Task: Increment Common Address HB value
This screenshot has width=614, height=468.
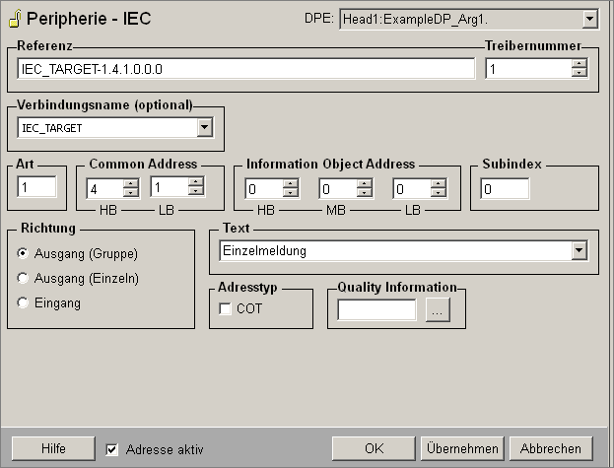Action: (130, 183)
